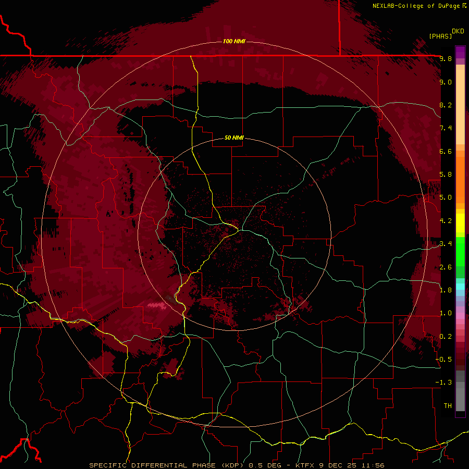Click the 50 NMI range ring label
The image size is (469, 469).
click(x=234, y=138)
